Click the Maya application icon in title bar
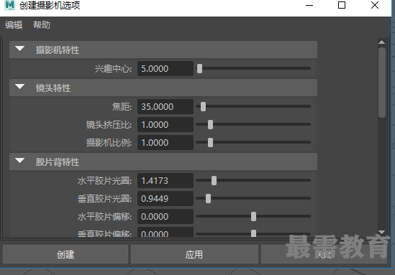The image size is (395, 275). (10, 5)
